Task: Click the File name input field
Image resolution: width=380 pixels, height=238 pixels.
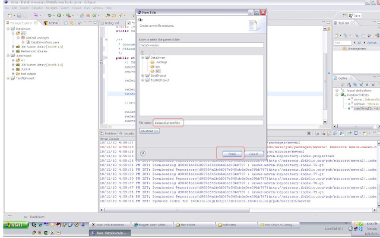Action: coord(208,123)
